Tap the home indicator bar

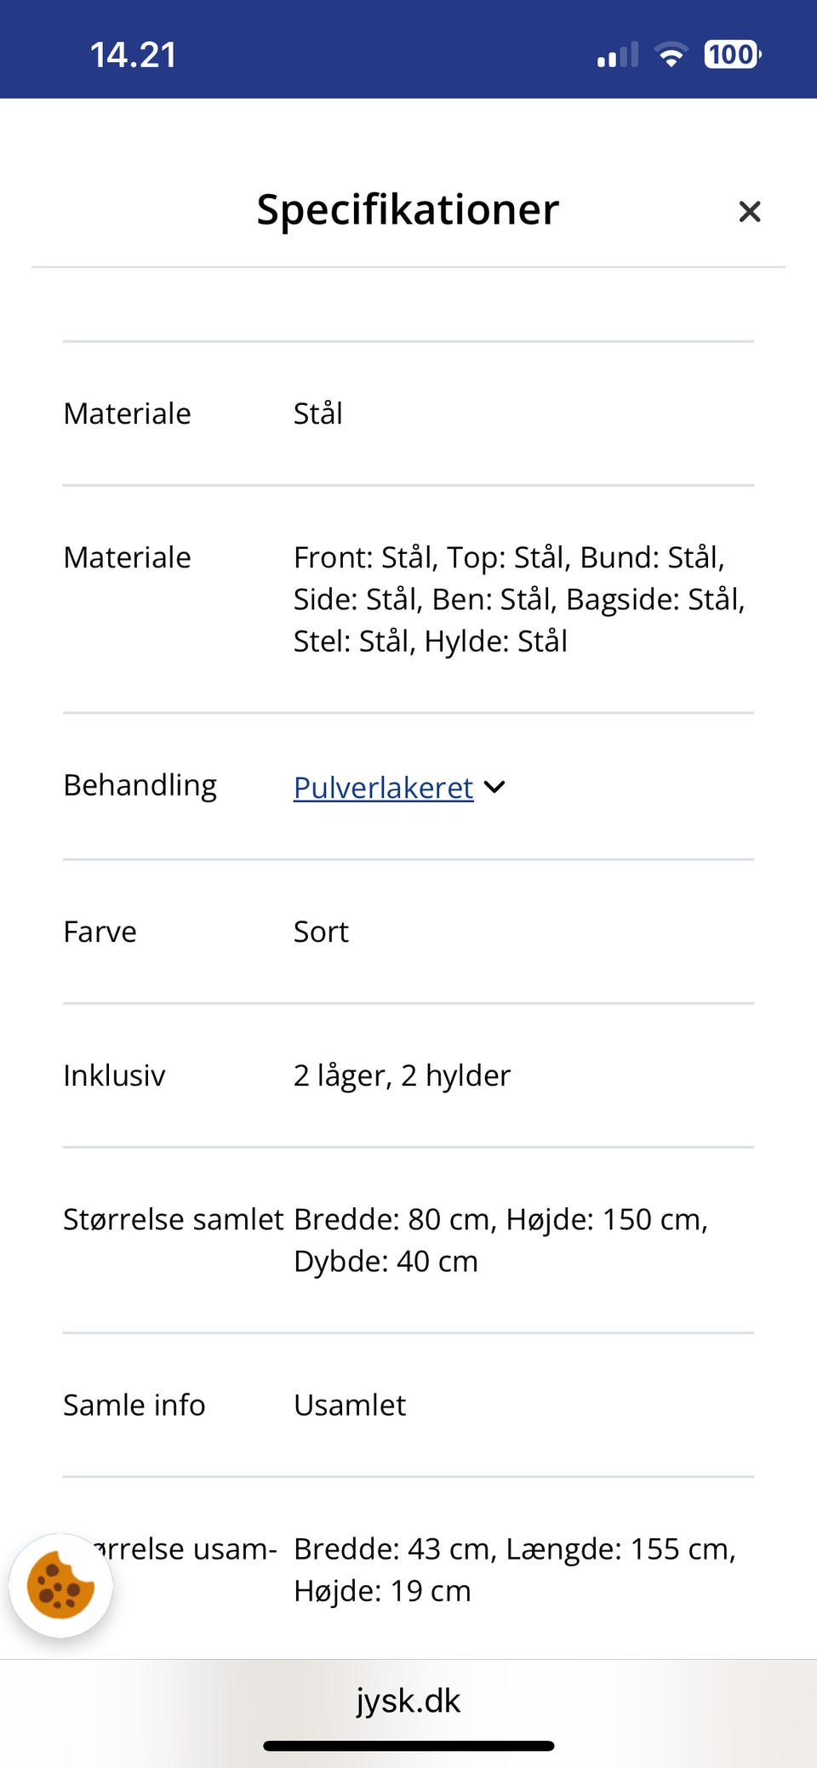coord(408,1742)
